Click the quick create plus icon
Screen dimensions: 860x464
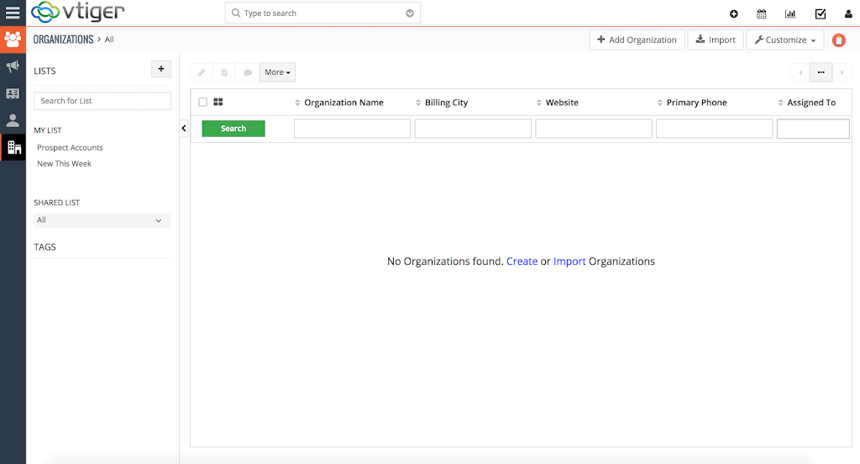[734, 13]
